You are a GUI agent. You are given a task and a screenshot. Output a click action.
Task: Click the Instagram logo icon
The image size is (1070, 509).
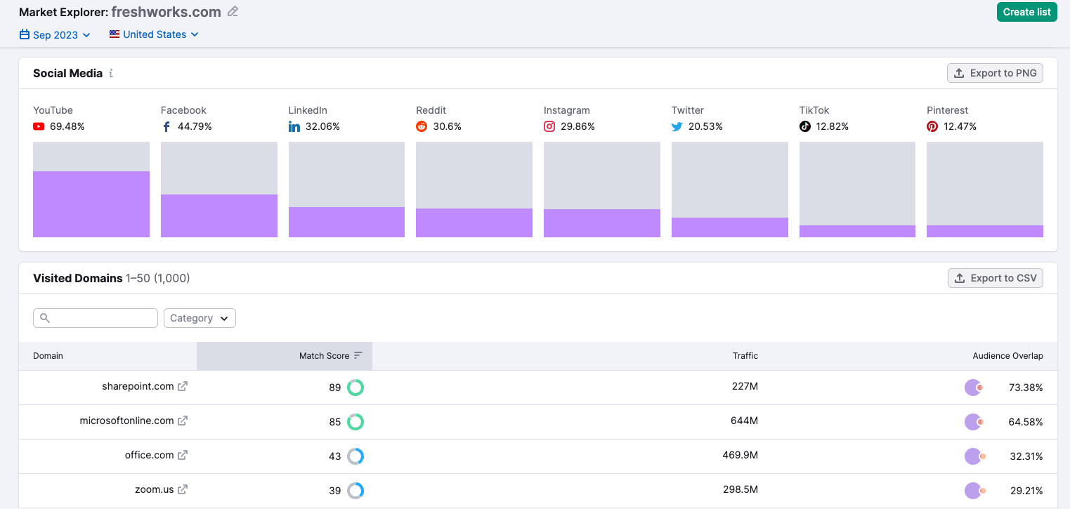coord(549,126)
